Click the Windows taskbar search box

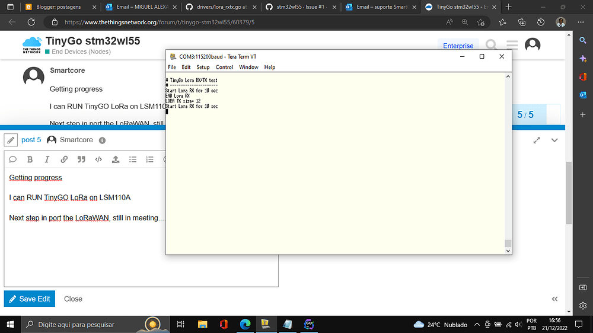83,324
